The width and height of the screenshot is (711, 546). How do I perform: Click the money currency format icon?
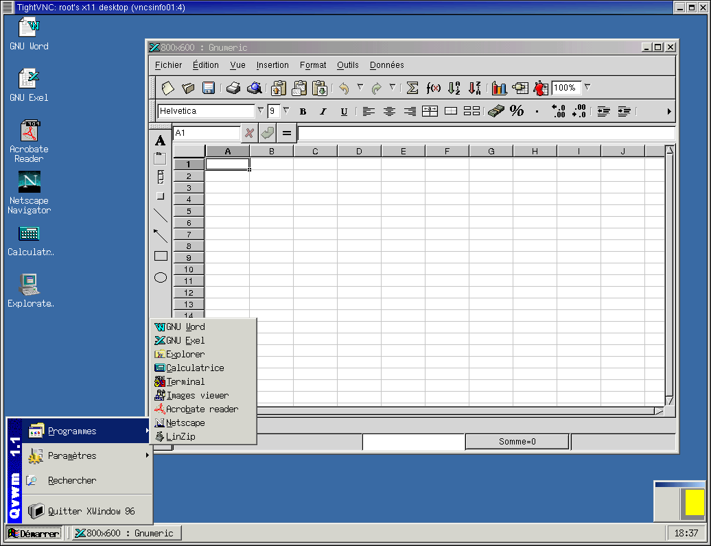[496, 111]
